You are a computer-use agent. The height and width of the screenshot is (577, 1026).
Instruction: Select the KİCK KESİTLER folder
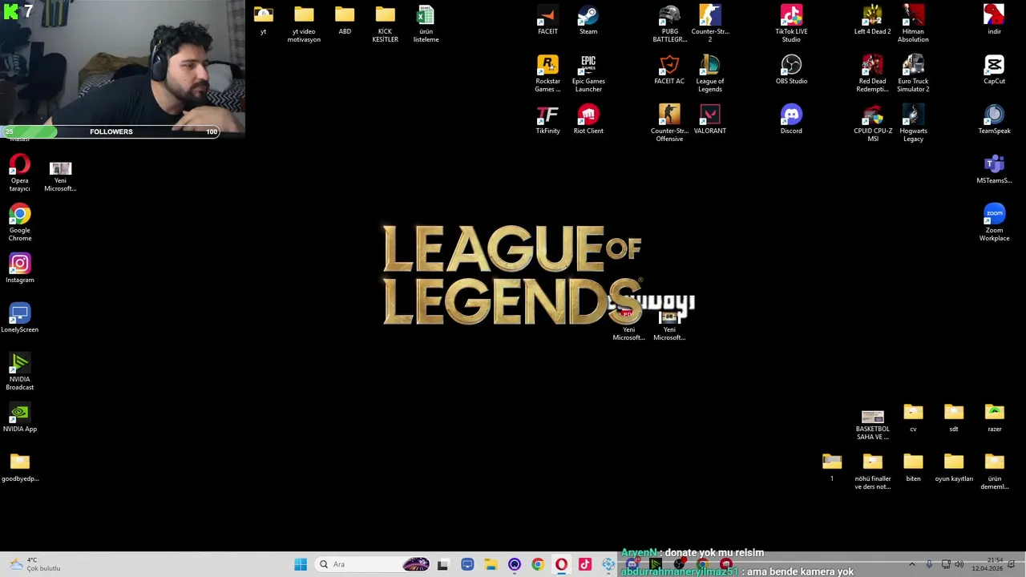pyautogui.click(x=385, y=24)
